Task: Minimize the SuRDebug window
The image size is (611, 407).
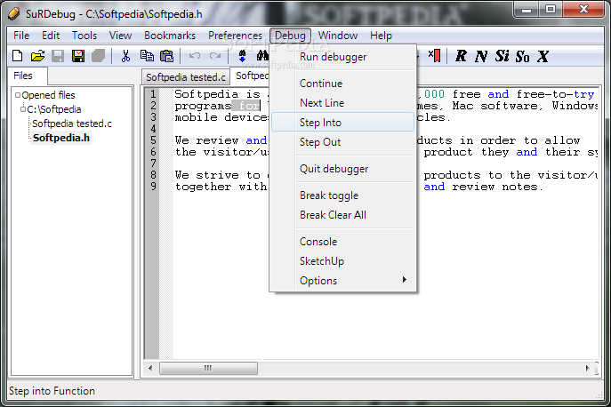Action: [527, 9]
